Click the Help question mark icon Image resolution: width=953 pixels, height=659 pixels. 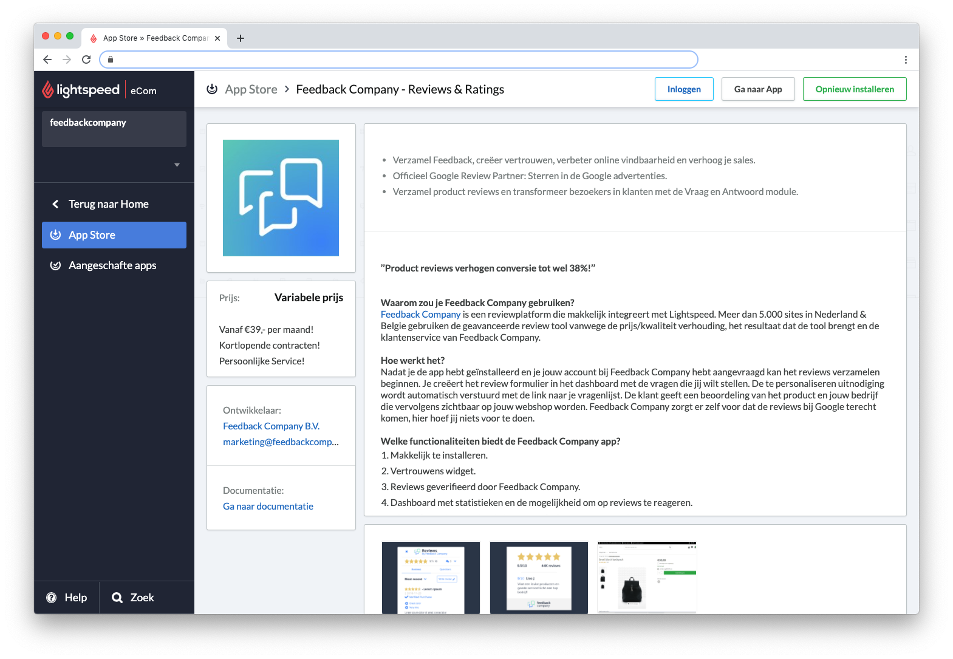[52, 598]
